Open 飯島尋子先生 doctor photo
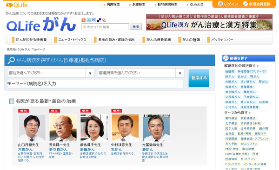279x170 pixels. (x=94, y=128)
